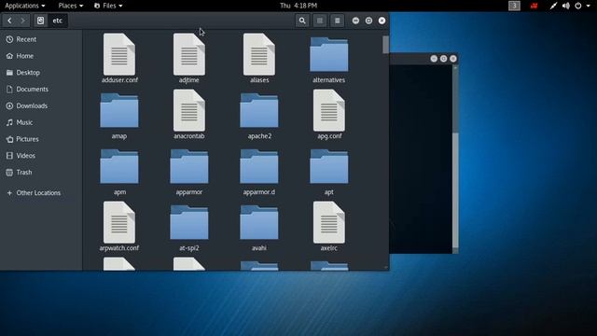Screen dimensions: 597x336
Task: Select the apt folder icon
Action: click(x=329, y=166)
